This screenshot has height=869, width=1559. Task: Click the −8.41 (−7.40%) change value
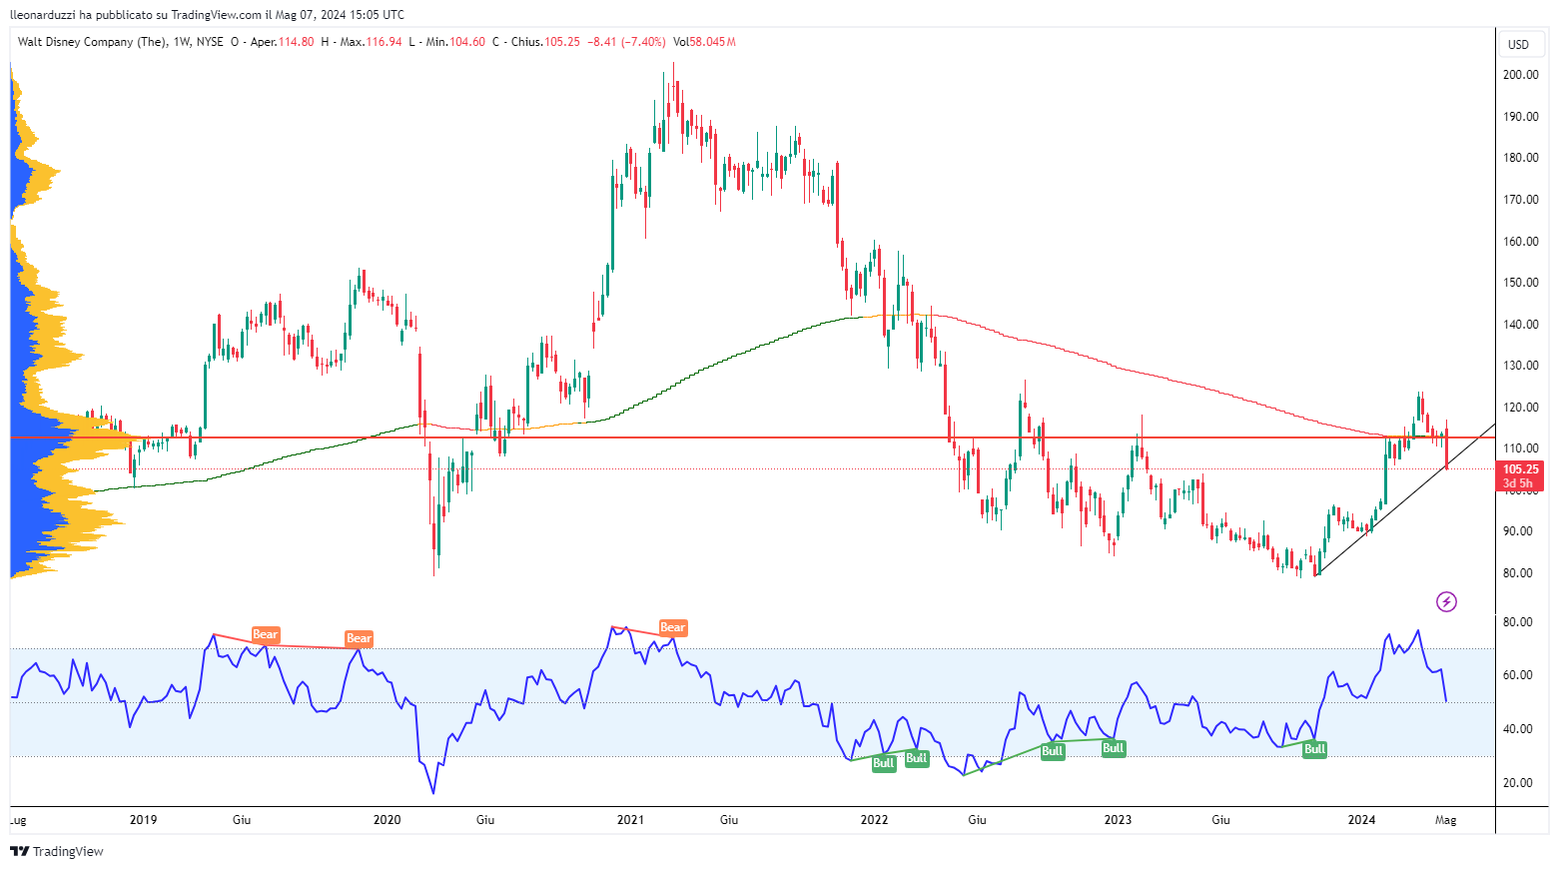pos(626,42)
